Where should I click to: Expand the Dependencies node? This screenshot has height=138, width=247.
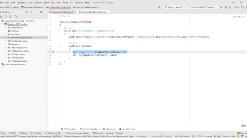tap(5, 27)
